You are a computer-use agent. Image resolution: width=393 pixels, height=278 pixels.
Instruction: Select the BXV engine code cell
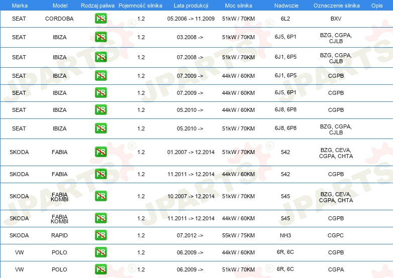click(x=336, y=19)
